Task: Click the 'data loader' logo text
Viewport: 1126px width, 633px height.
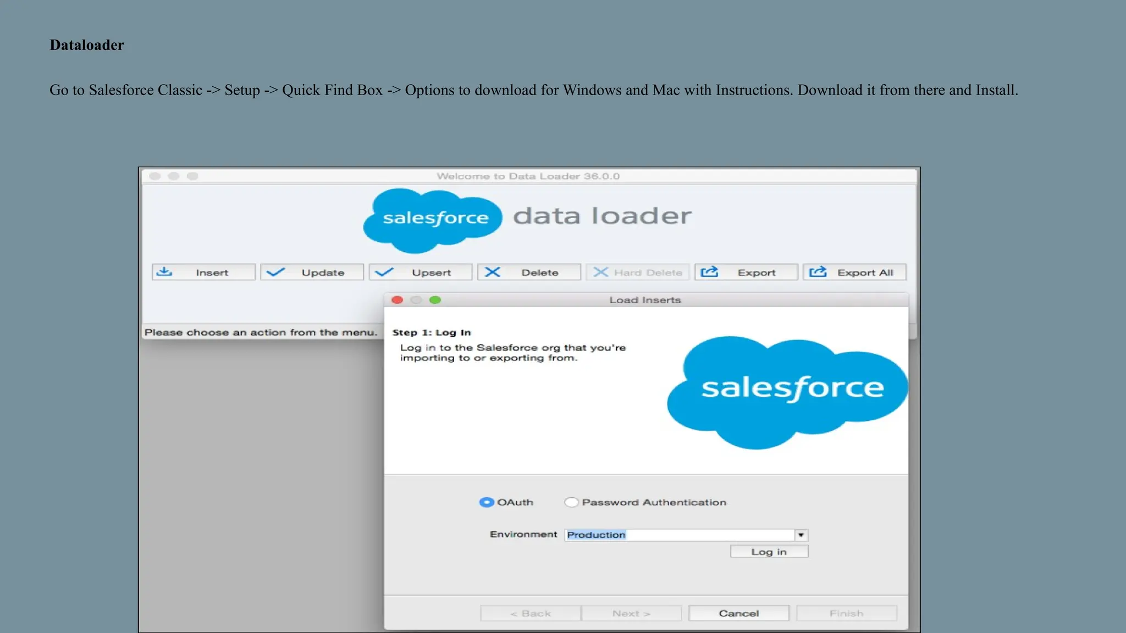Action: 603,216
